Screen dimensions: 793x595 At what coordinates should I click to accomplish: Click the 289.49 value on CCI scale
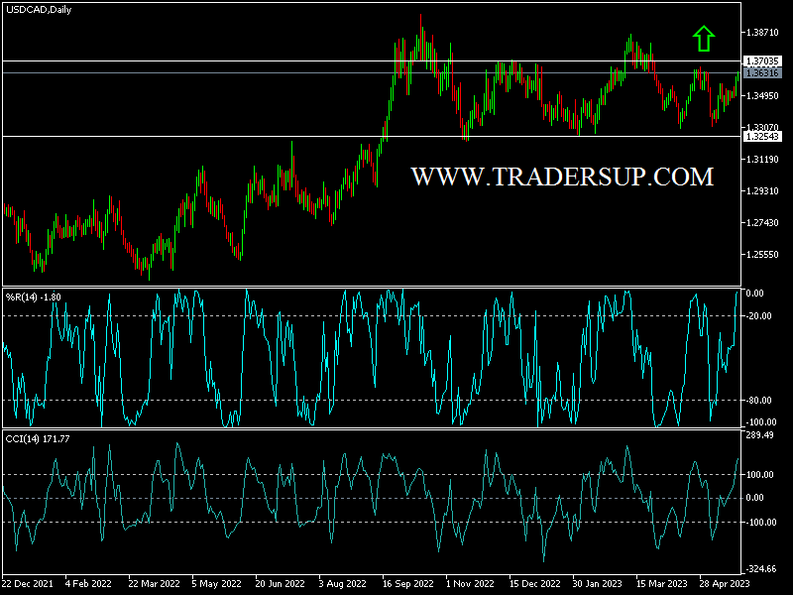(759, 435)
